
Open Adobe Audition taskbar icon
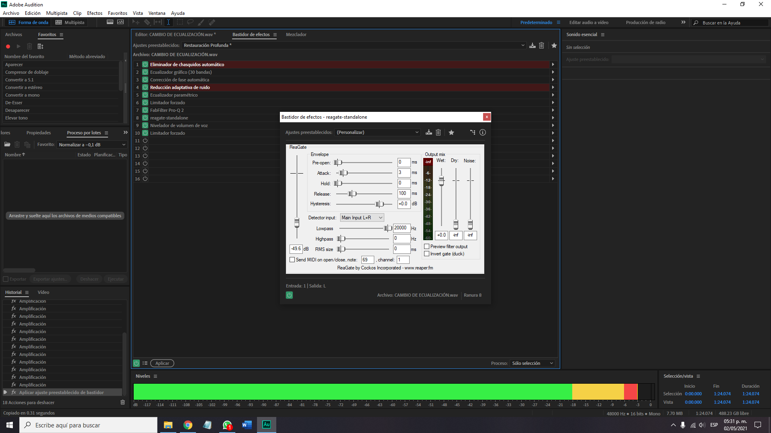267,425
